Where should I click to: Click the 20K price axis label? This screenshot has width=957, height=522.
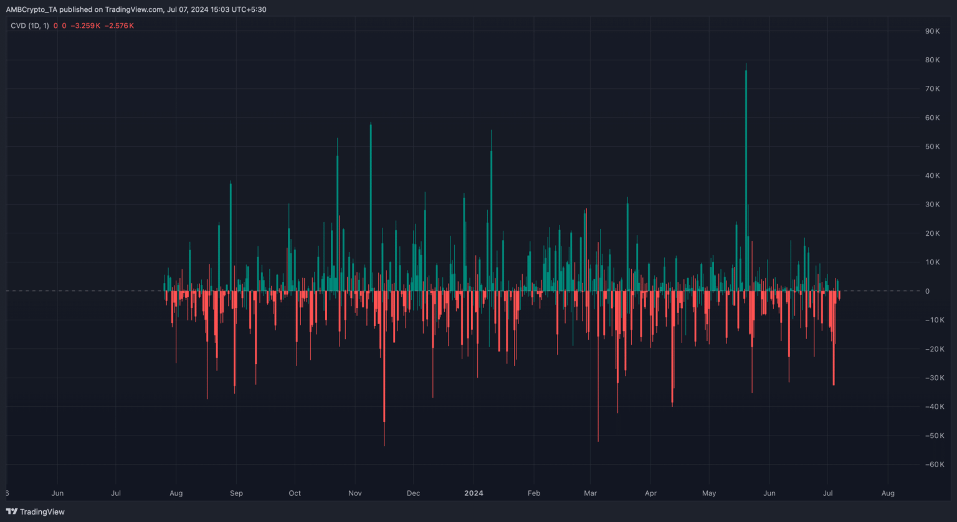[932, 233]
